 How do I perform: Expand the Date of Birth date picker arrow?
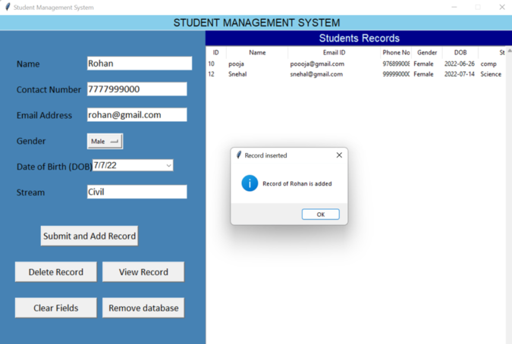(x=168, y=165)
